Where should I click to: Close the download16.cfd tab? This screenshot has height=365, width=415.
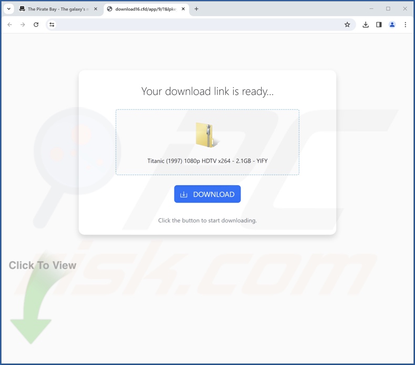(183, 9)
